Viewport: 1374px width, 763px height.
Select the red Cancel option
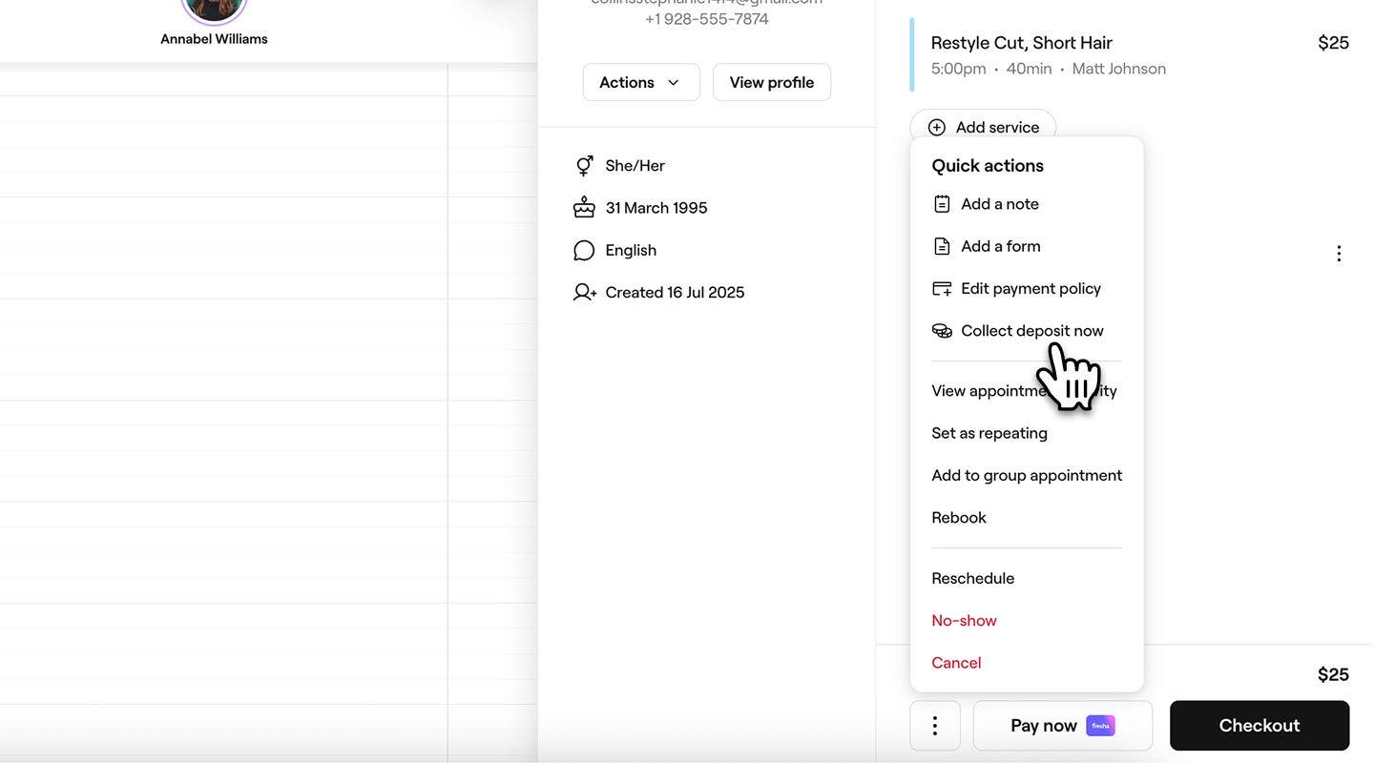click(956, 663)
